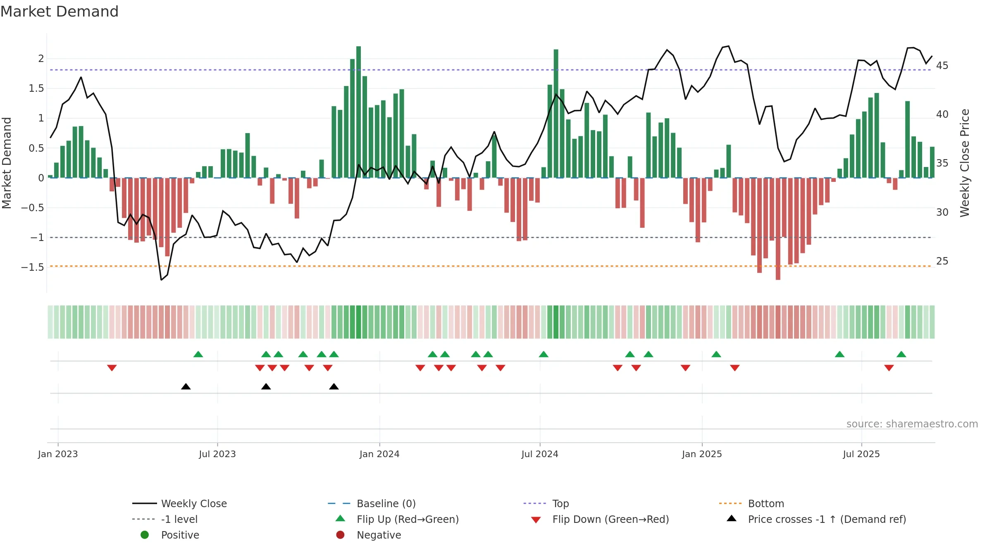This screenshot has height=558, width=992.
Task: Click the first black price-cross marker before Jul 2023
Action: pos(186,386)
